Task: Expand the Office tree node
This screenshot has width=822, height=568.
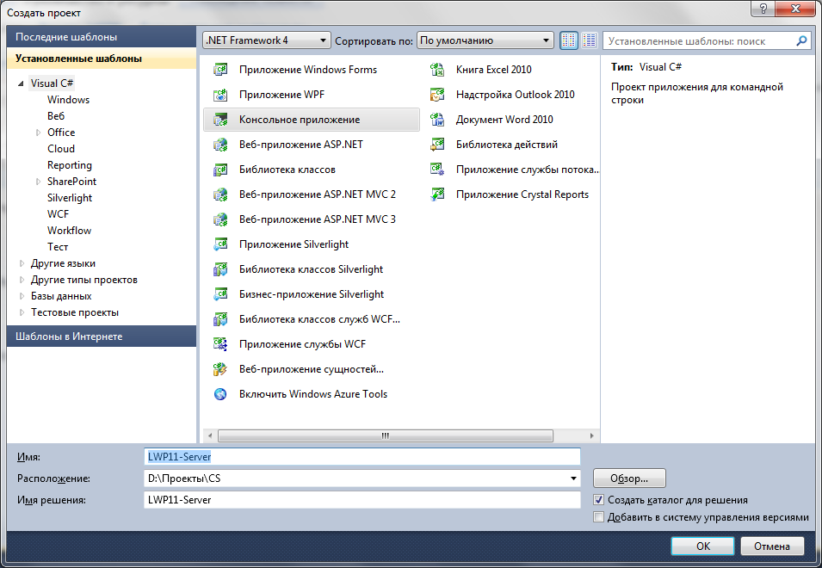Action: tap(38, 133)
